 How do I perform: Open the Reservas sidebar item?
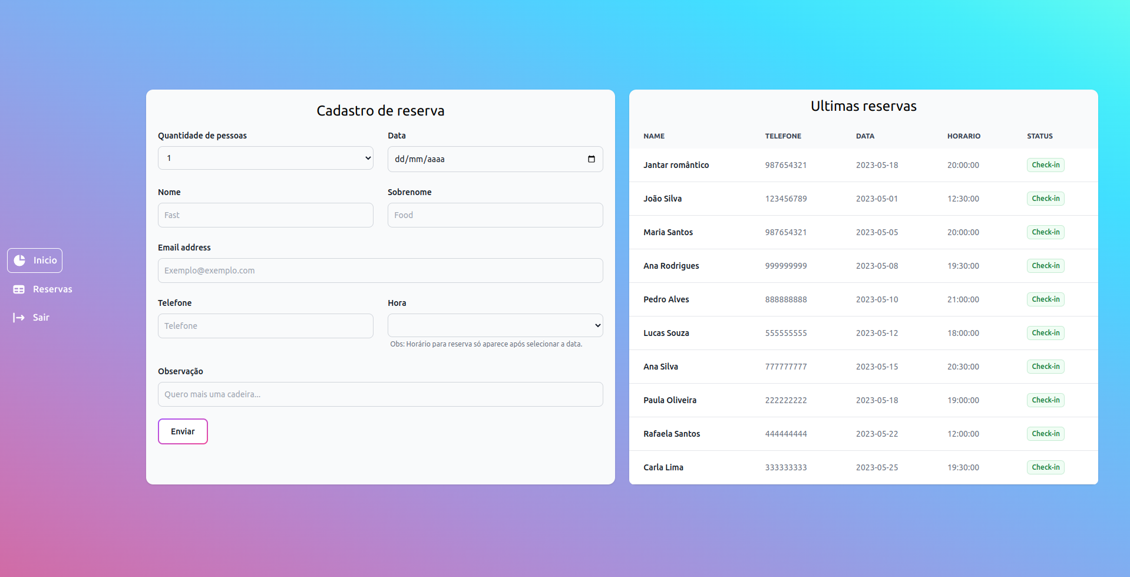tap(42, 289)
